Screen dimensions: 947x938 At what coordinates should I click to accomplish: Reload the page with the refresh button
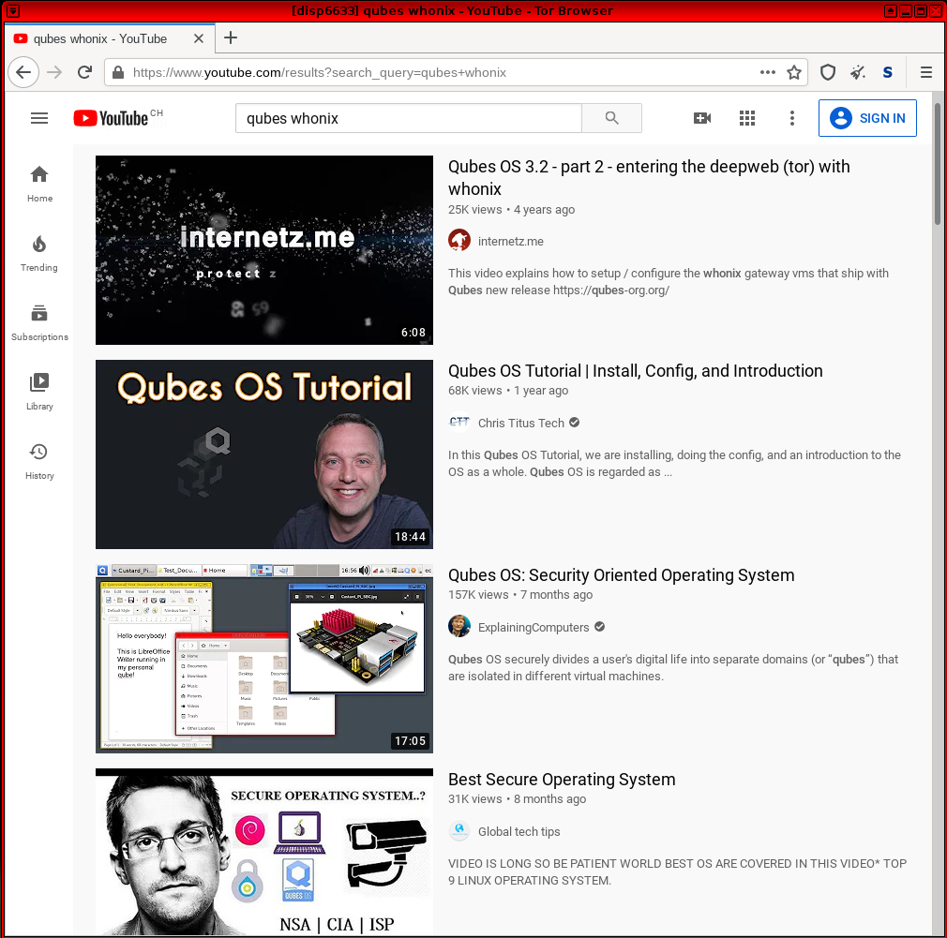click(84, 72)
